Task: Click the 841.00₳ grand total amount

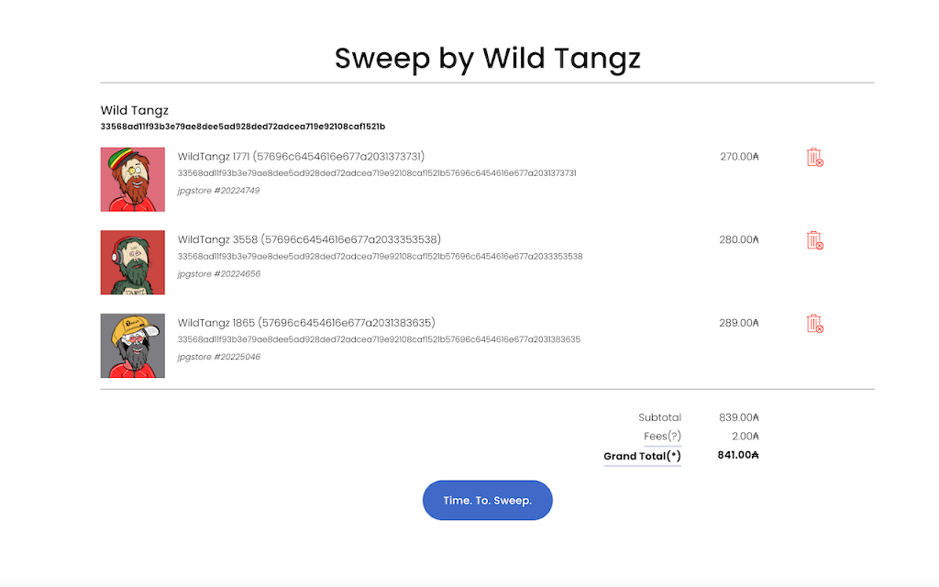Action: click(738, 455)
